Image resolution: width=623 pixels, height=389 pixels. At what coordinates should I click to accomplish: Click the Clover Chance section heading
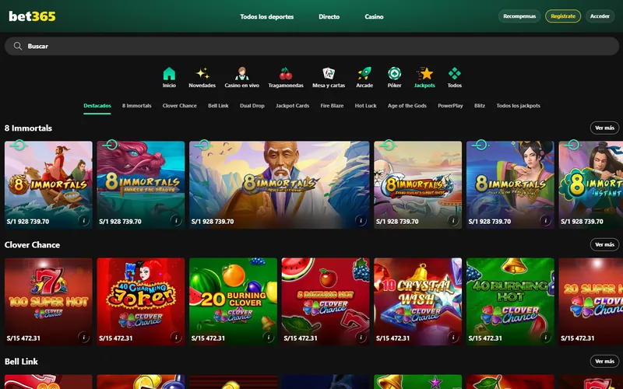pos(32,245)
